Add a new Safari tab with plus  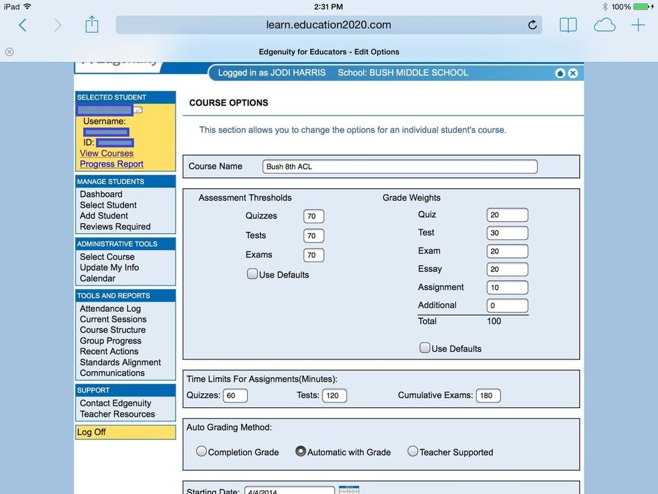pyautogui.click(x=638, y=25)
